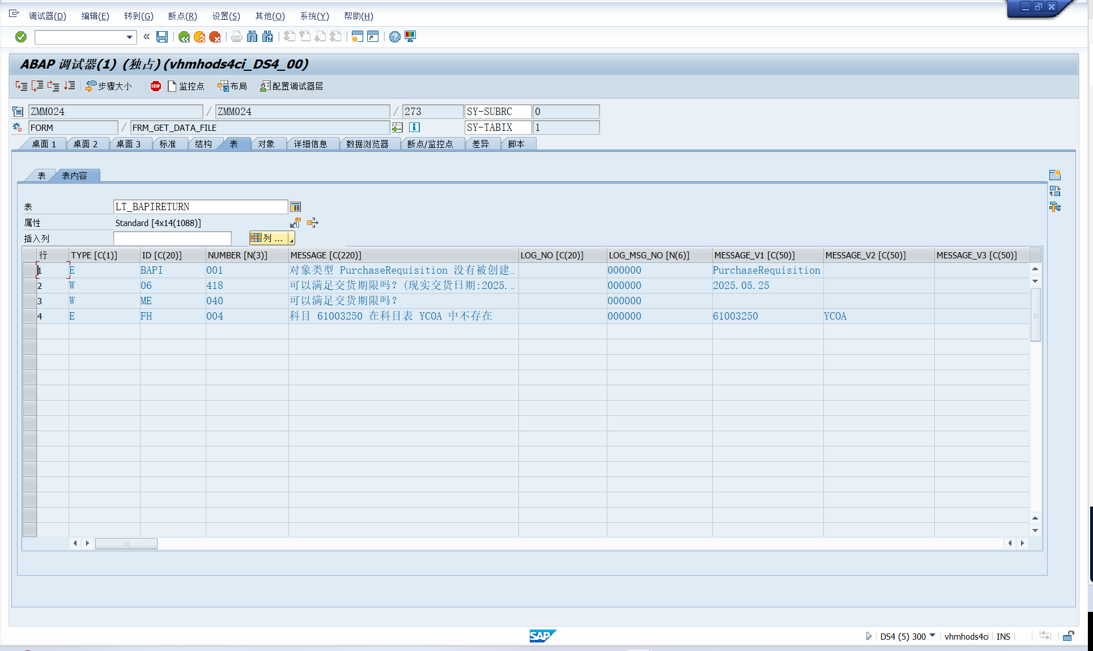Click the navigate to source icon beside FRM_GET_DATA_FILE

(x=398, y=127)
